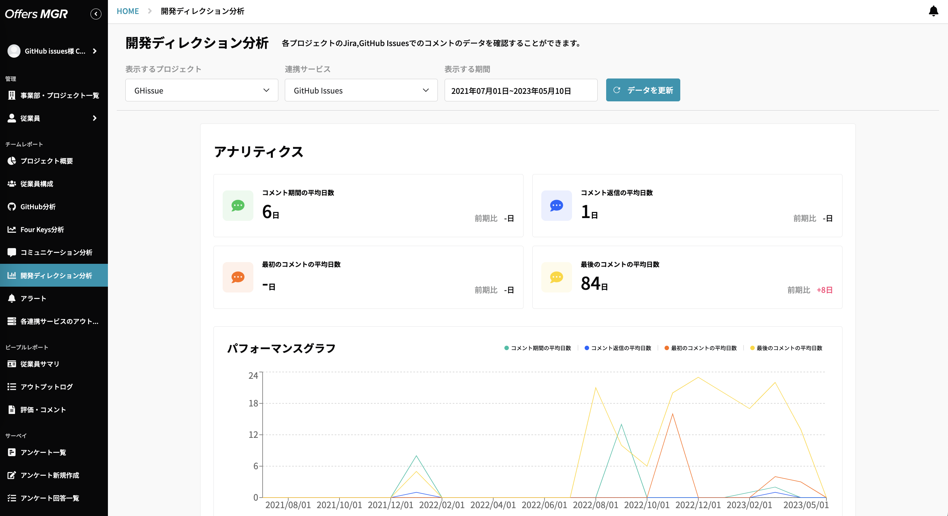This screenshot has width=948, height=516.
Task: Click the speech bubble icon for コミュニケーション分析
Action: pos(12,252)
